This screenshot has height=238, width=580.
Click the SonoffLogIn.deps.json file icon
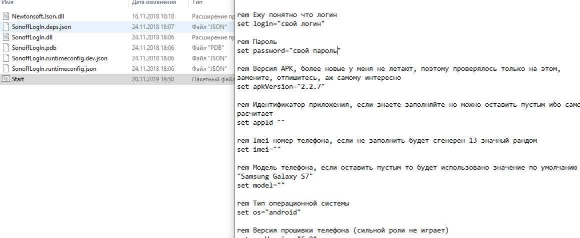[6, 26]
